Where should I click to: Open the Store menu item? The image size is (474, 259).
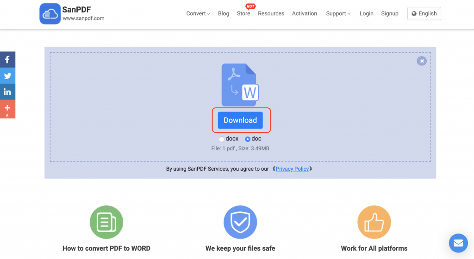(243, 13)
